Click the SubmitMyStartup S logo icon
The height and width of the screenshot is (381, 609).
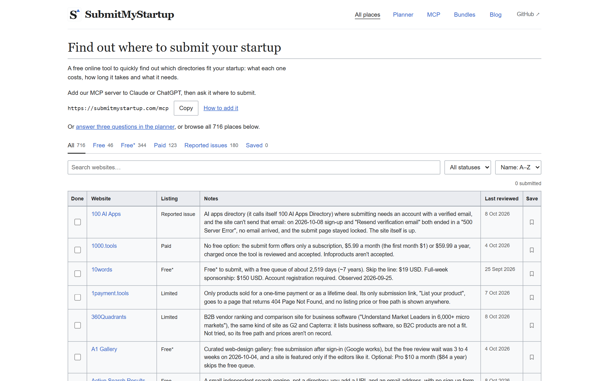coord(74,14)
